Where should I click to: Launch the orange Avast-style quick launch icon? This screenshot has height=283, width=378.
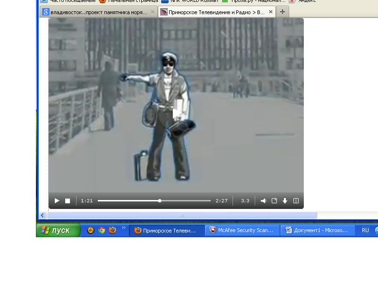[91, 230]
